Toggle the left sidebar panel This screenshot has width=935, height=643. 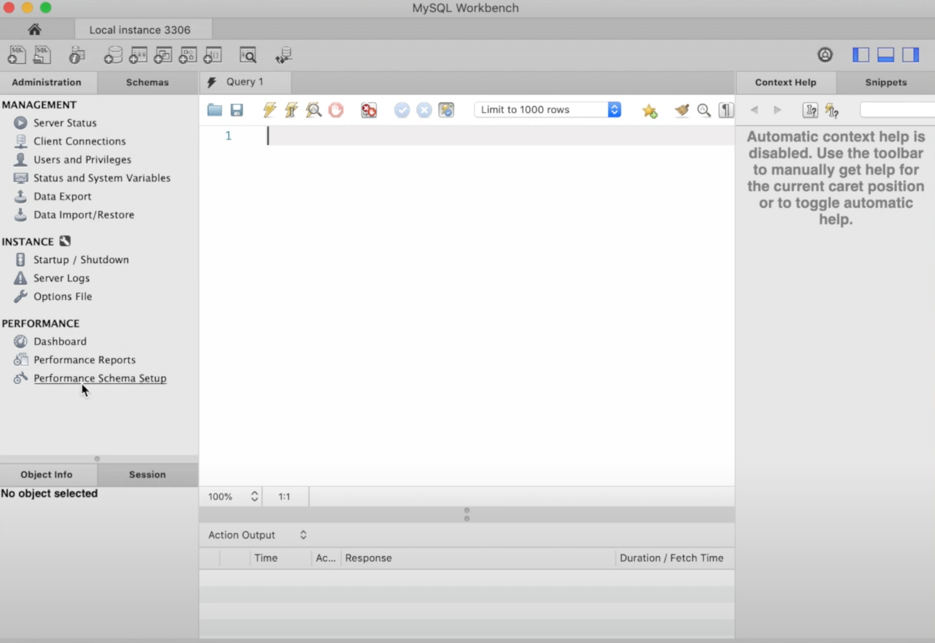(x=860, y=55)
